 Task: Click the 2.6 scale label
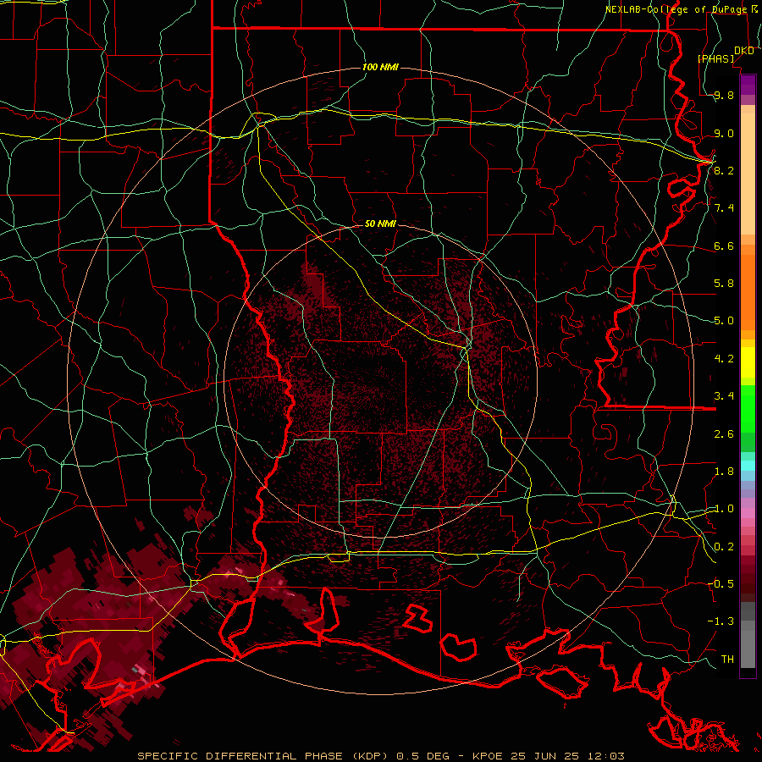(724, 434)
